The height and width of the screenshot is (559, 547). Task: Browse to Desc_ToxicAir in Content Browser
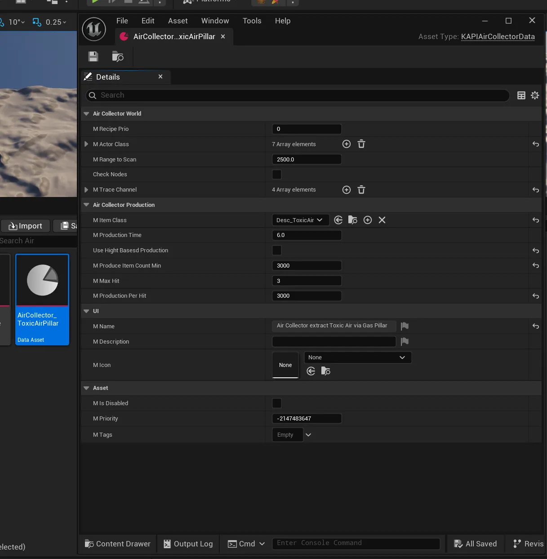(x=353, y=220)
